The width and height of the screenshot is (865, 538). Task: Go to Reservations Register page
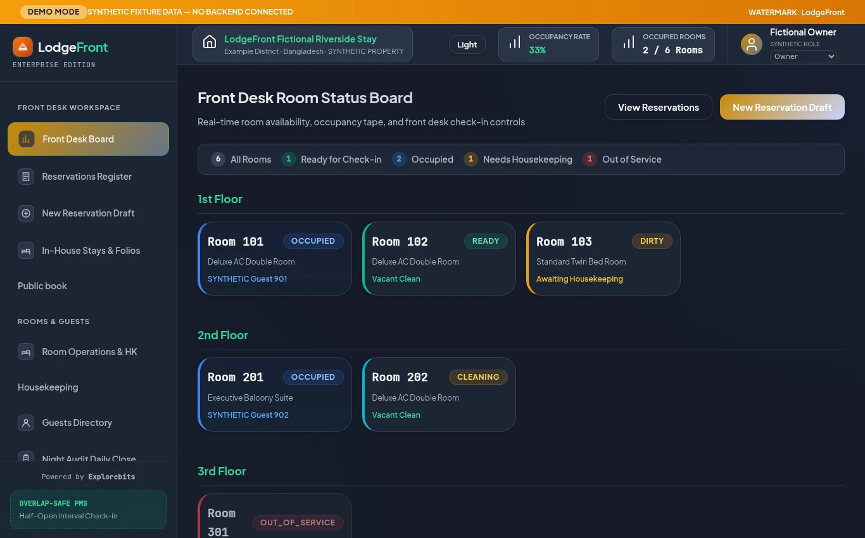(89, 177)
